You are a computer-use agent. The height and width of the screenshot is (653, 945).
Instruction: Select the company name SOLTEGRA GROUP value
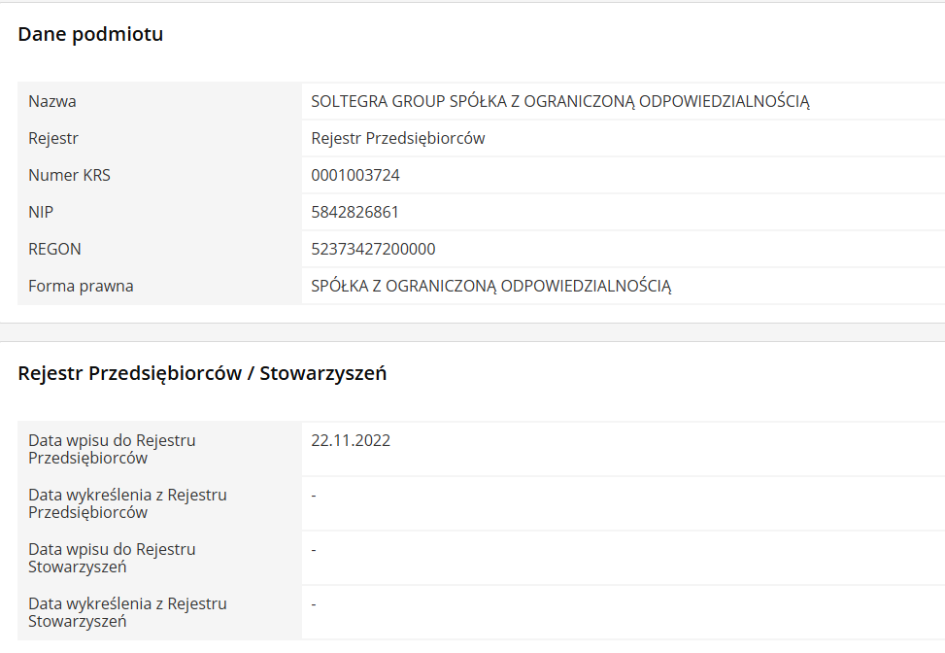point(559,101)
